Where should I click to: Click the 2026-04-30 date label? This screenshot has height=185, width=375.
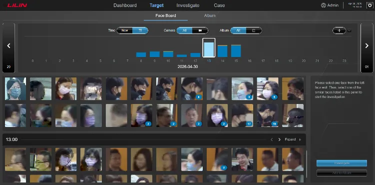pos(188,66)
